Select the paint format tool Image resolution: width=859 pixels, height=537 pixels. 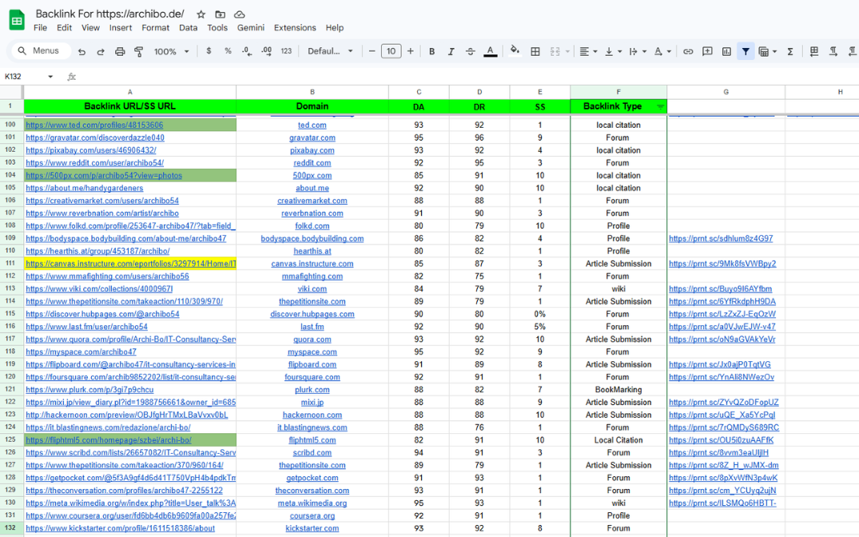click(x=139, y=51)
